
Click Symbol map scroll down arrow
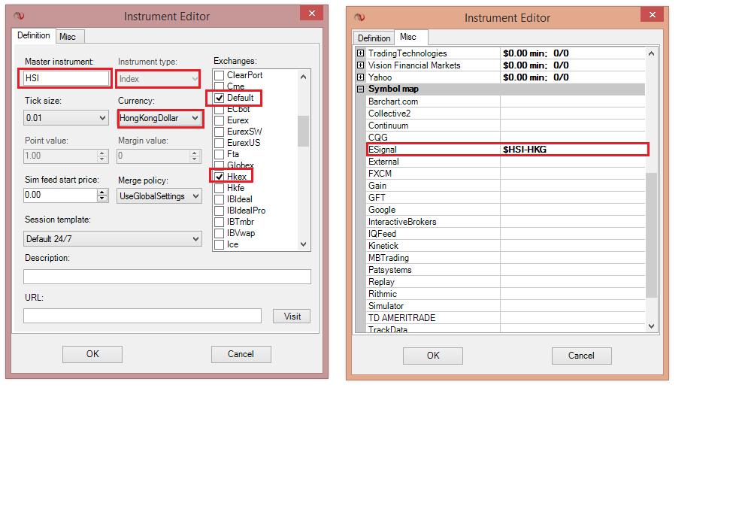click(651, 326)
